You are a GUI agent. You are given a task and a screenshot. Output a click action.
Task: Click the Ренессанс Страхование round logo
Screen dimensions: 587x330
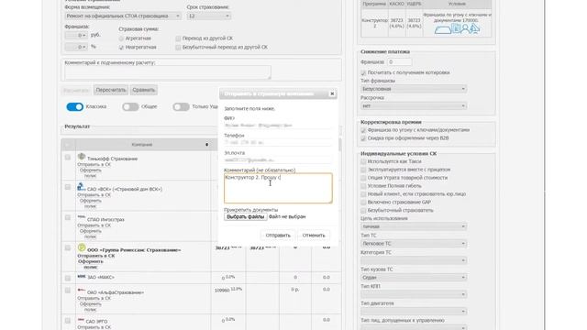(x=82, y=247)
